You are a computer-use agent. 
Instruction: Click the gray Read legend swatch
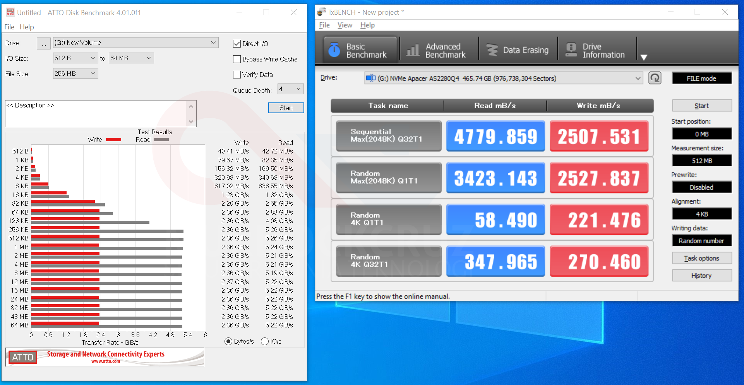pyautogui.click(x=161, y=140)
